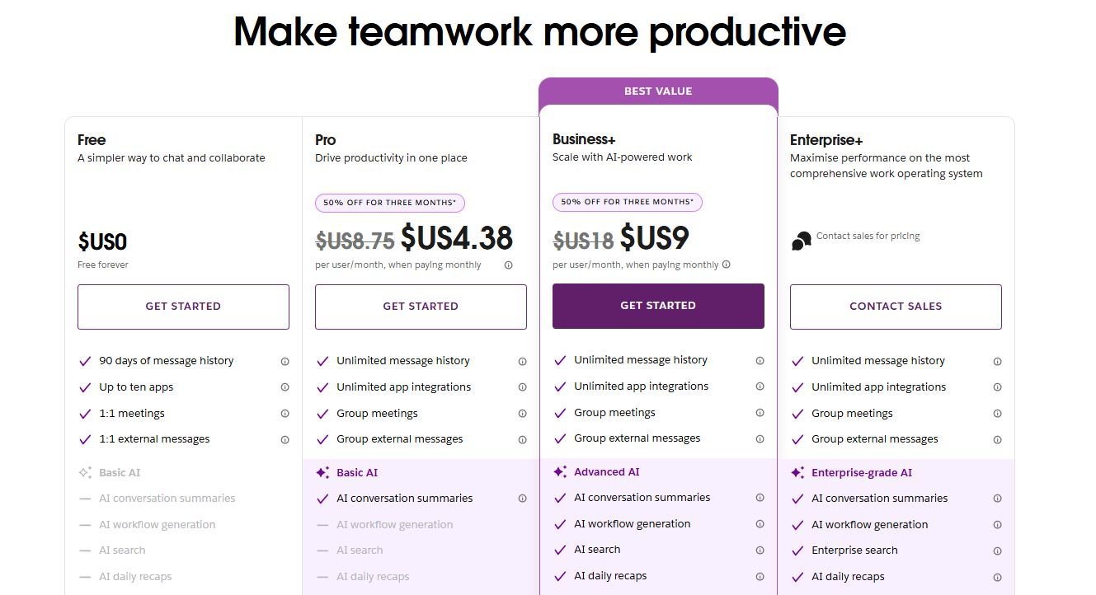
Task: Click info icon for Business+ AI daily recaps
Action: 760,576
